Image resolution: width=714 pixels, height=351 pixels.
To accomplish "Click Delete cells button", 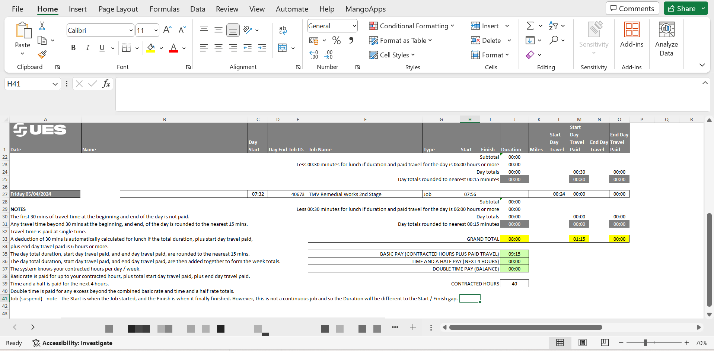I will [486, 40].
